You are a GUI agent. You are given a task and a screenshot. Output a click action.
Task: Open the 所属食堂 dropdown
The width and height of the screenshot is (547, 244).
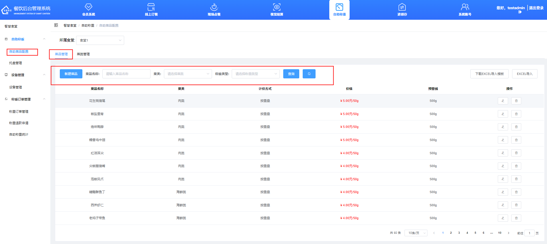(x=100, y=40)
